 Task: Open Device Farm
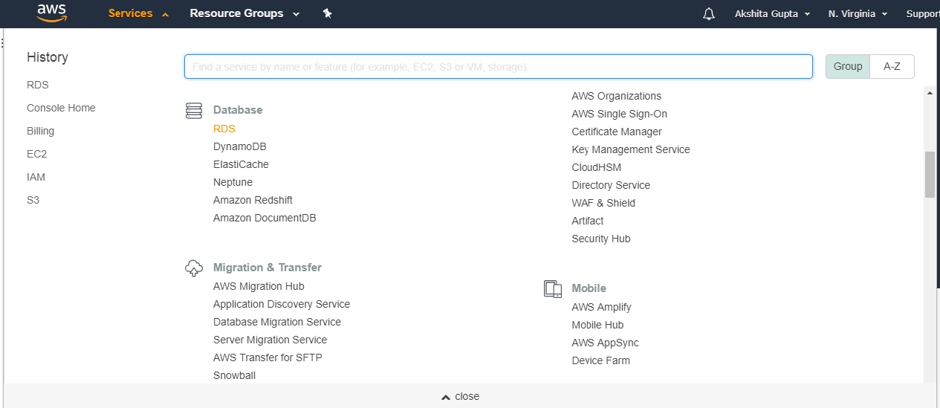click(x=600, y=360)
